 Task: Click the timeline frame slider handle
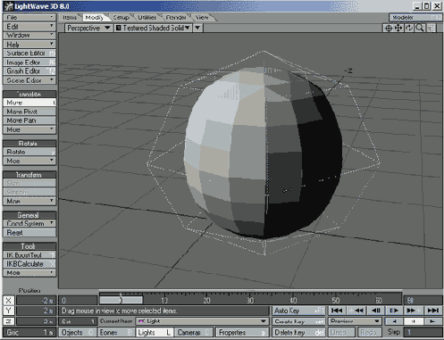pyautogui.click(x=121, y=300)
